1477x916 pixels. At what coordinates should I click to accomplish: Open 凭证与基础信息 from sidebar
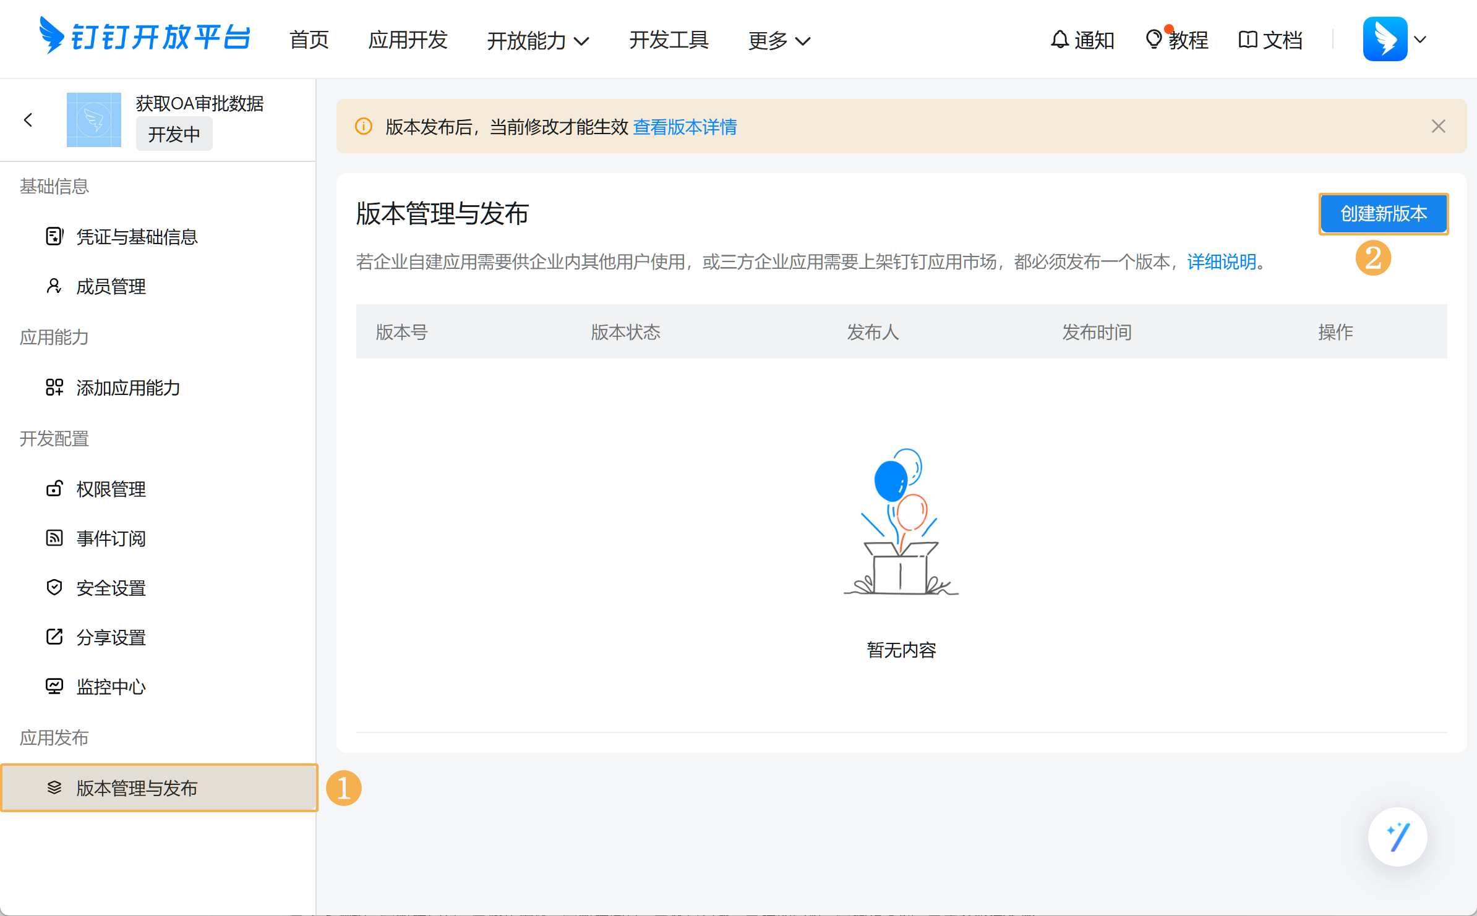[x=137, y=237]
